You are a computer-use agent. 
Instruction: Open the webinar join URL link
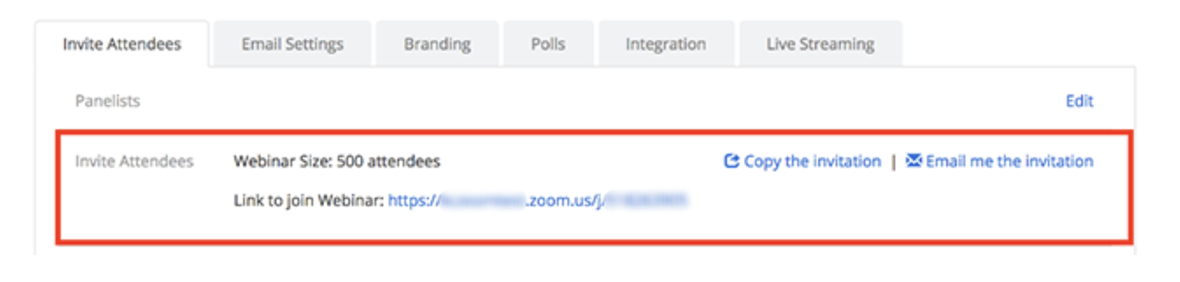537,200
